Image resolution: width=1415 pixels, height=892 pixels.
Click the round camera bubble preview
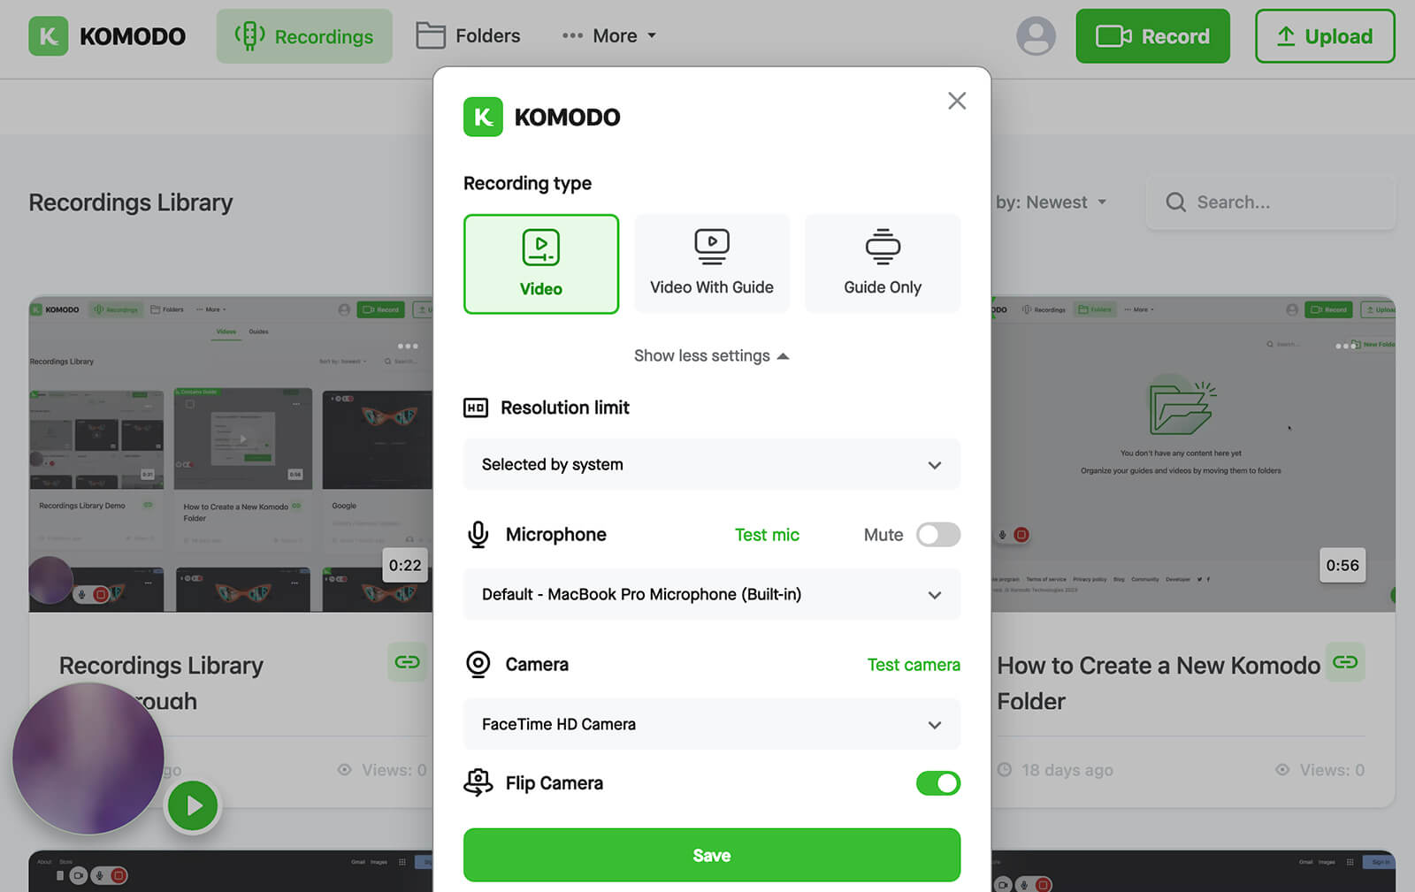pyautogui.click(x=88, y=759)
